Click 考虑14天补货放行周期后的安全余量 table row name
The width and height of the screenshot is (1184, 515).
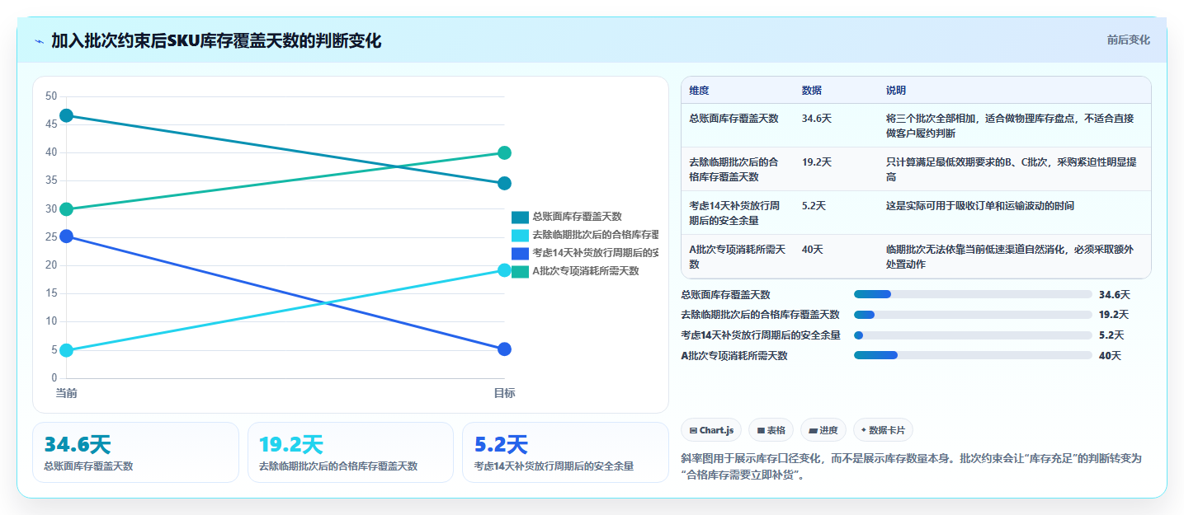pyautogui.click(x=734, y=213)
